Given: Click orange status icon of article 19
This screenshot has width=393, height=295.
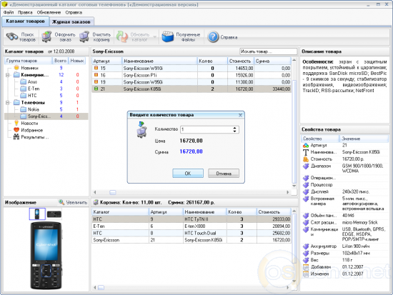Looking at the screenshot, I should coord(96,81).
